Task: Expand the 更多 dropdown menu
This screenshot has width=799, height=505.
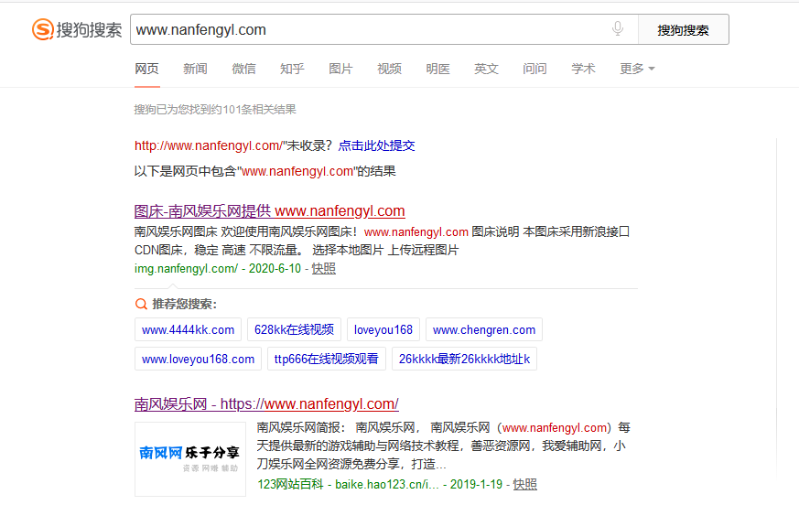Action: [637, 69]
